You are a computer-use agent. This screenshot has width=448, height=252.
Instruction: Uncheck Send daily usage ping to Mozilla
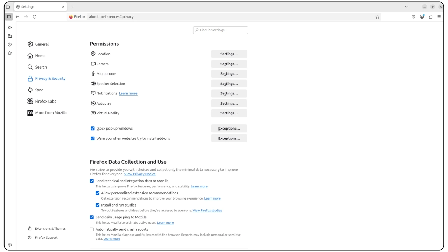(92, 217)
